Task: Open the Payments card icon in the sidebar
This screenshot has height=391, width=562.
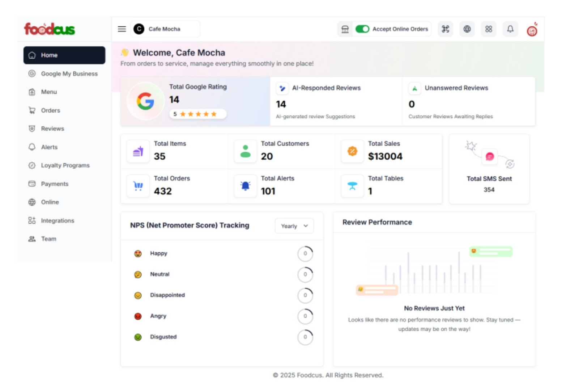Action: tap(33, 184)
